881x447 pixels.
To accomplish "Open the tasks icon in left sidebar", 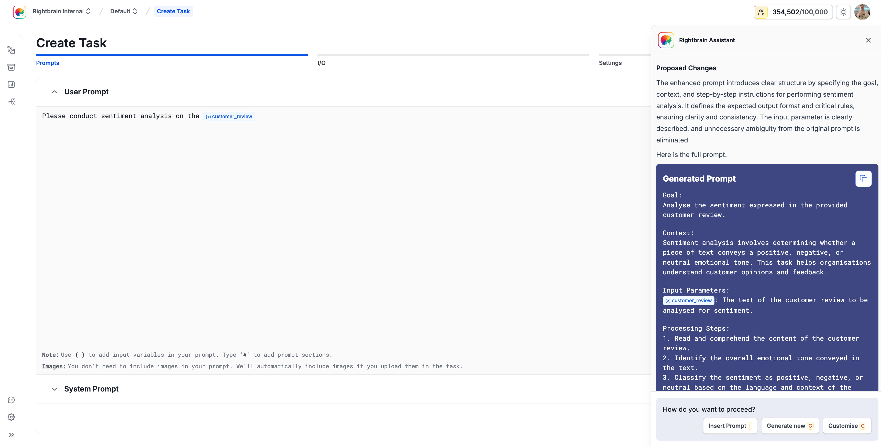I will point(11,50).
